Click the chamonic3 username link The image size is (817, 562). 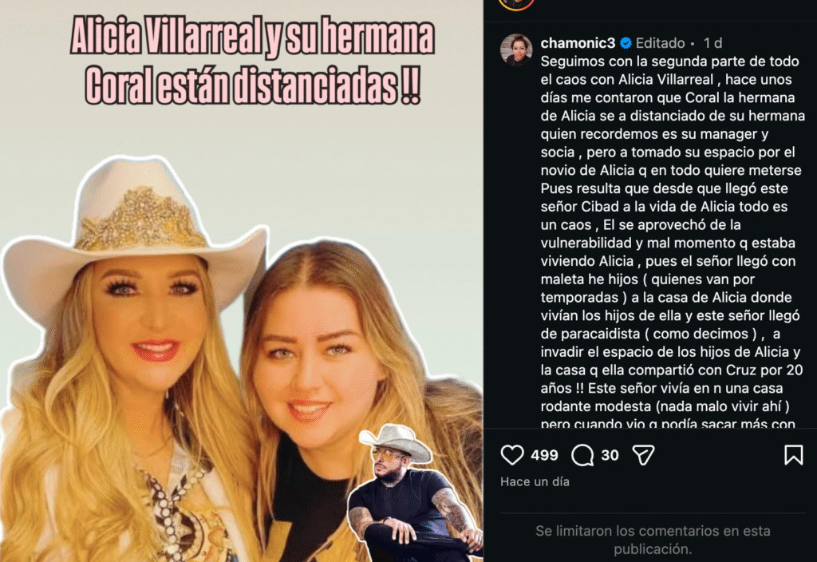coord(578,43)
